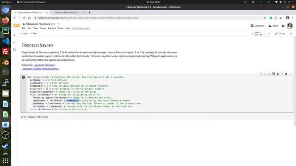Reload the Colab page

[25, 18]
